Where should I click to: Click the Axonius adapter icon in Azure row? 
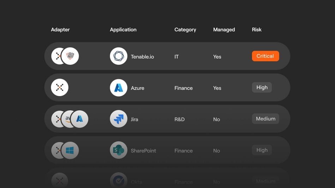(x=60, y=88)
